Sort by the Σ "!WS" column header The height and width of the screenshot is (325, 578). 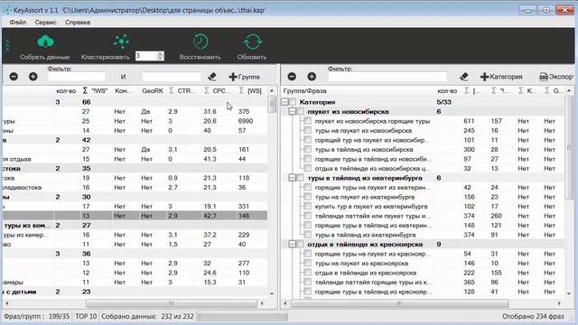click(x=95, y=90)
